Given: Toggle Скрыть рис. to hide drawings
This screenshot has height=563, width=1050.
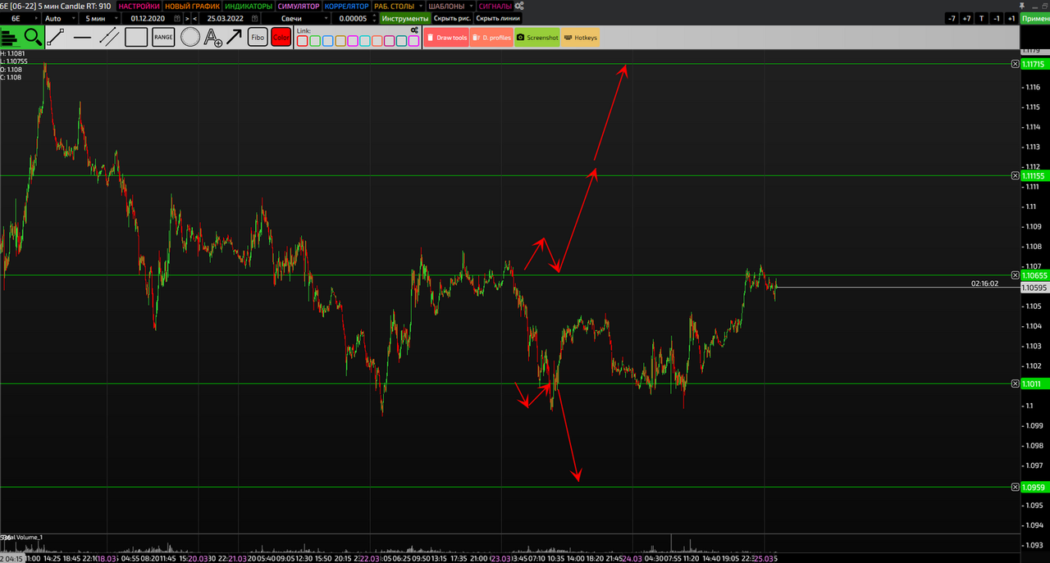Looking at the screenshot, I should (452, 18).
